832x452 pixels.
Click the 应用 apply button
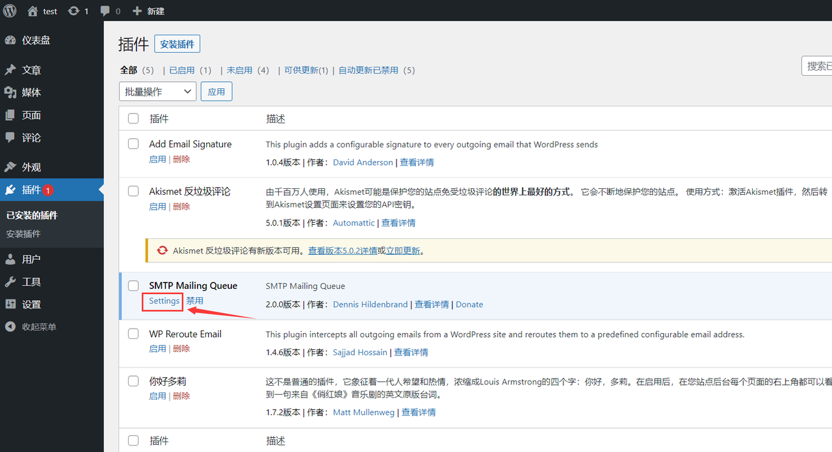tap(216, 92)
